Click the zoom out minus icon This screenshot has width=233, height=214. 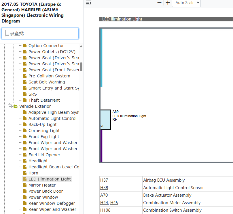click(x=159, y=3)
